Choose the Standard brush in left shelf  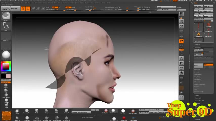click(6, 85)
